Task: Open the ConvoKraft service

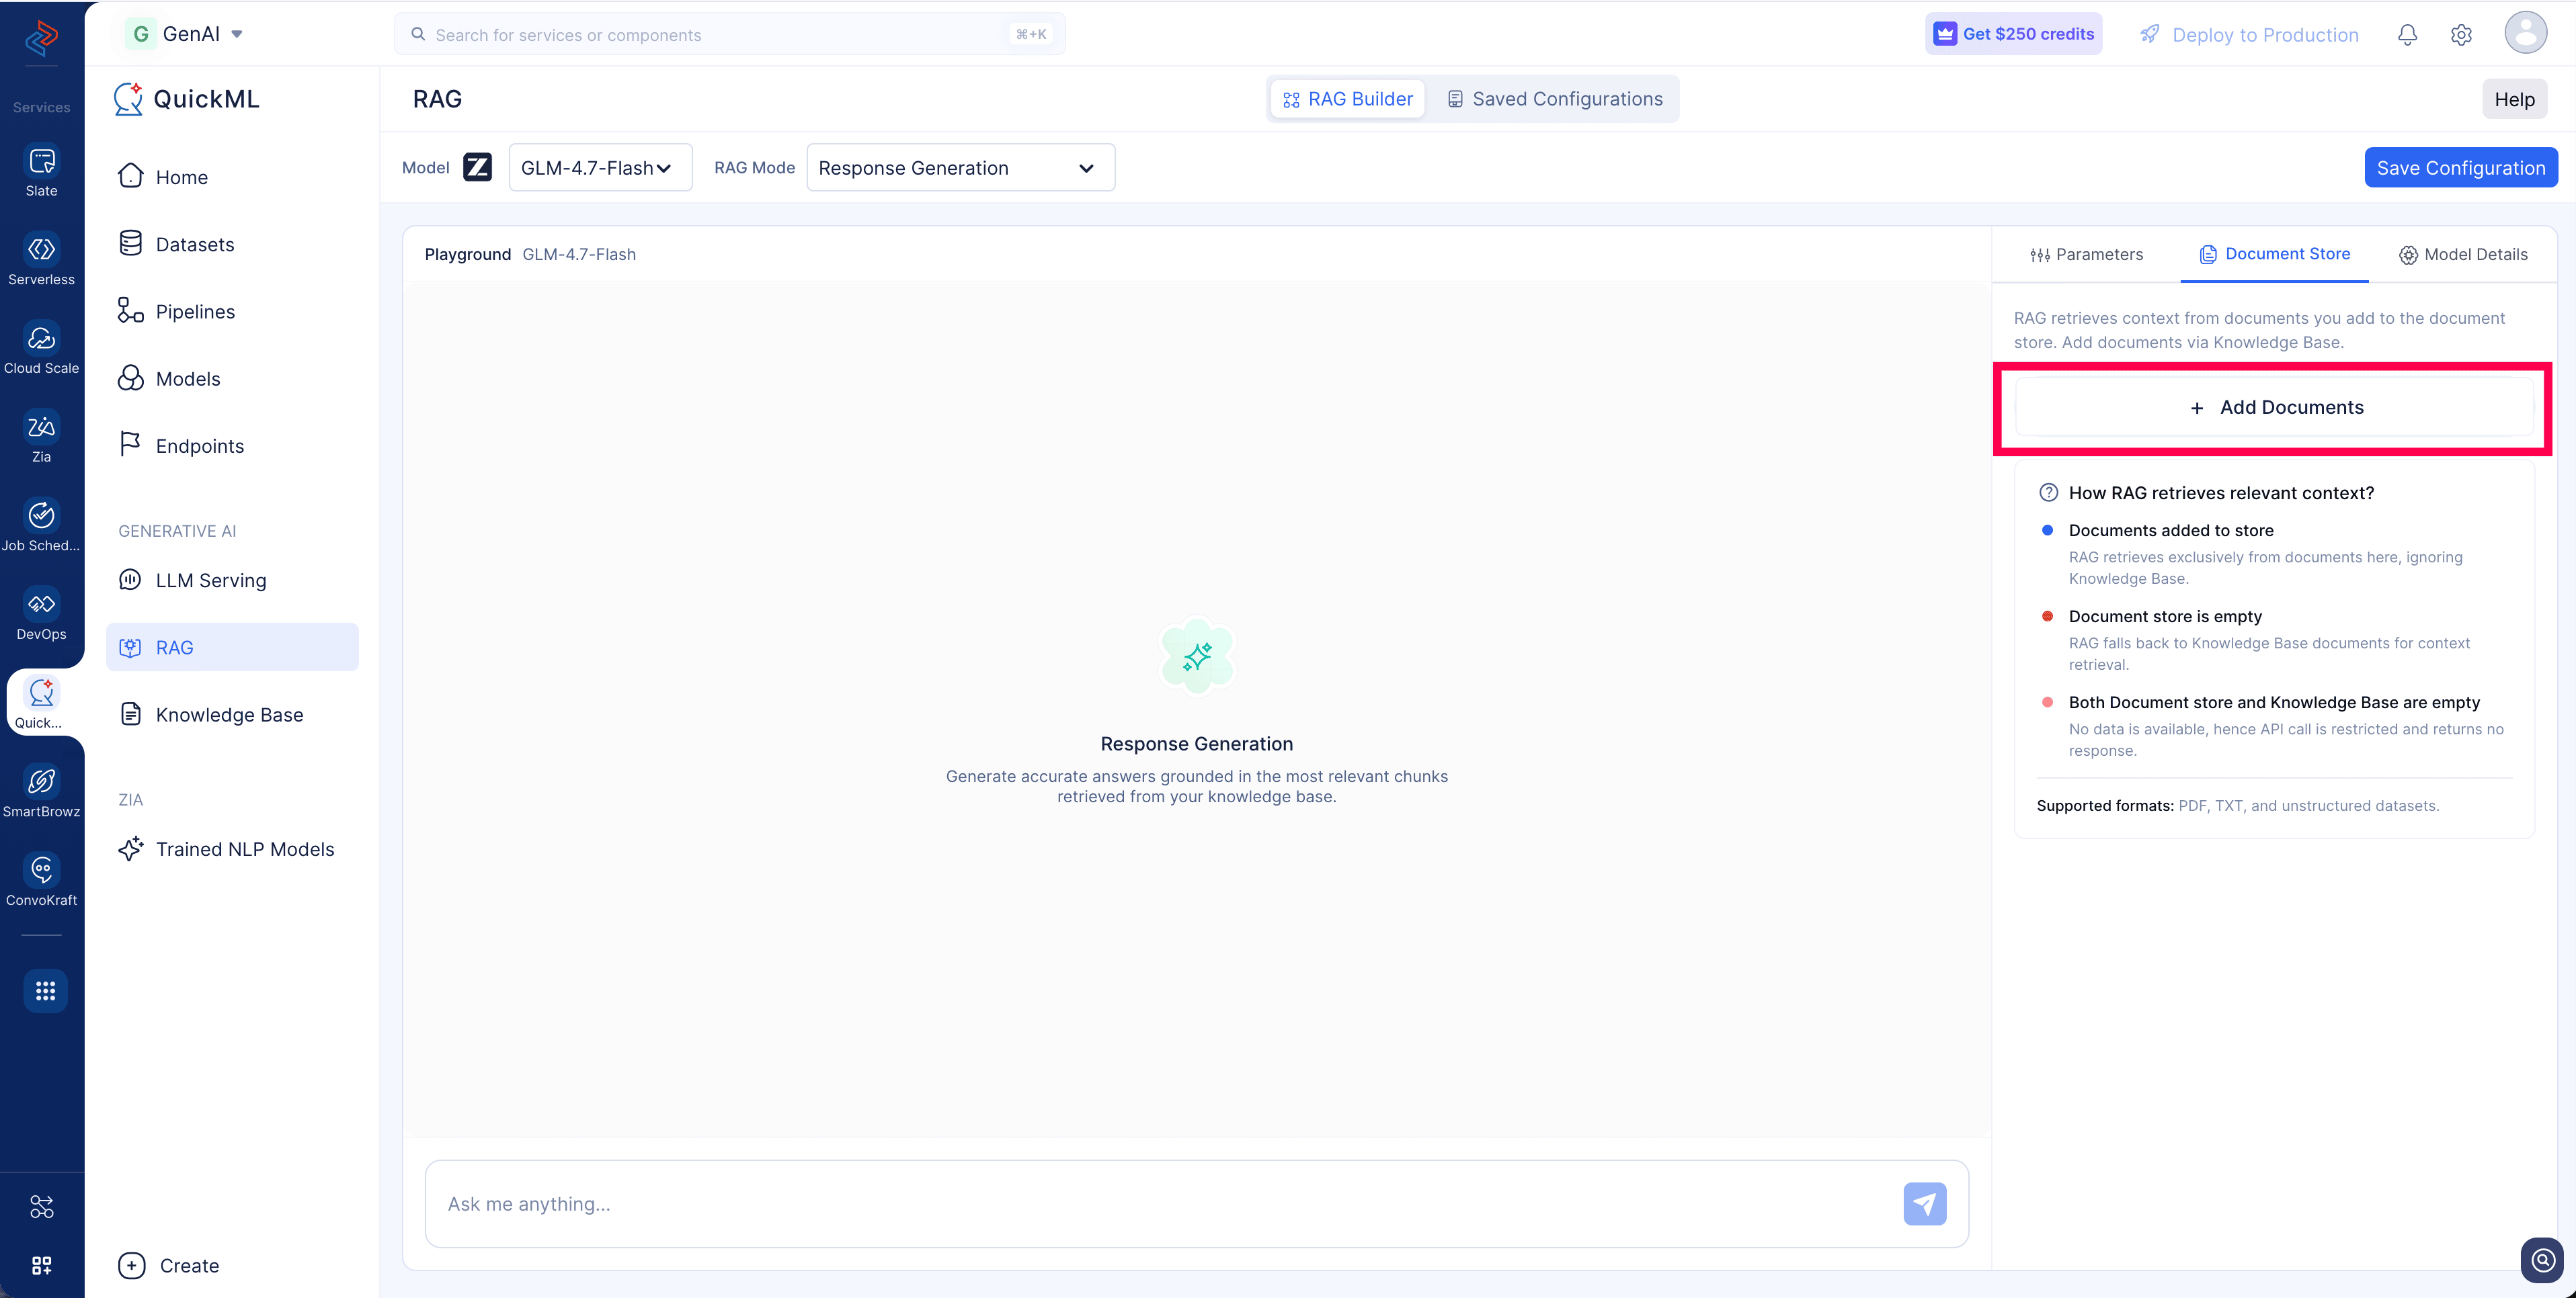Action: coord(41,880)
